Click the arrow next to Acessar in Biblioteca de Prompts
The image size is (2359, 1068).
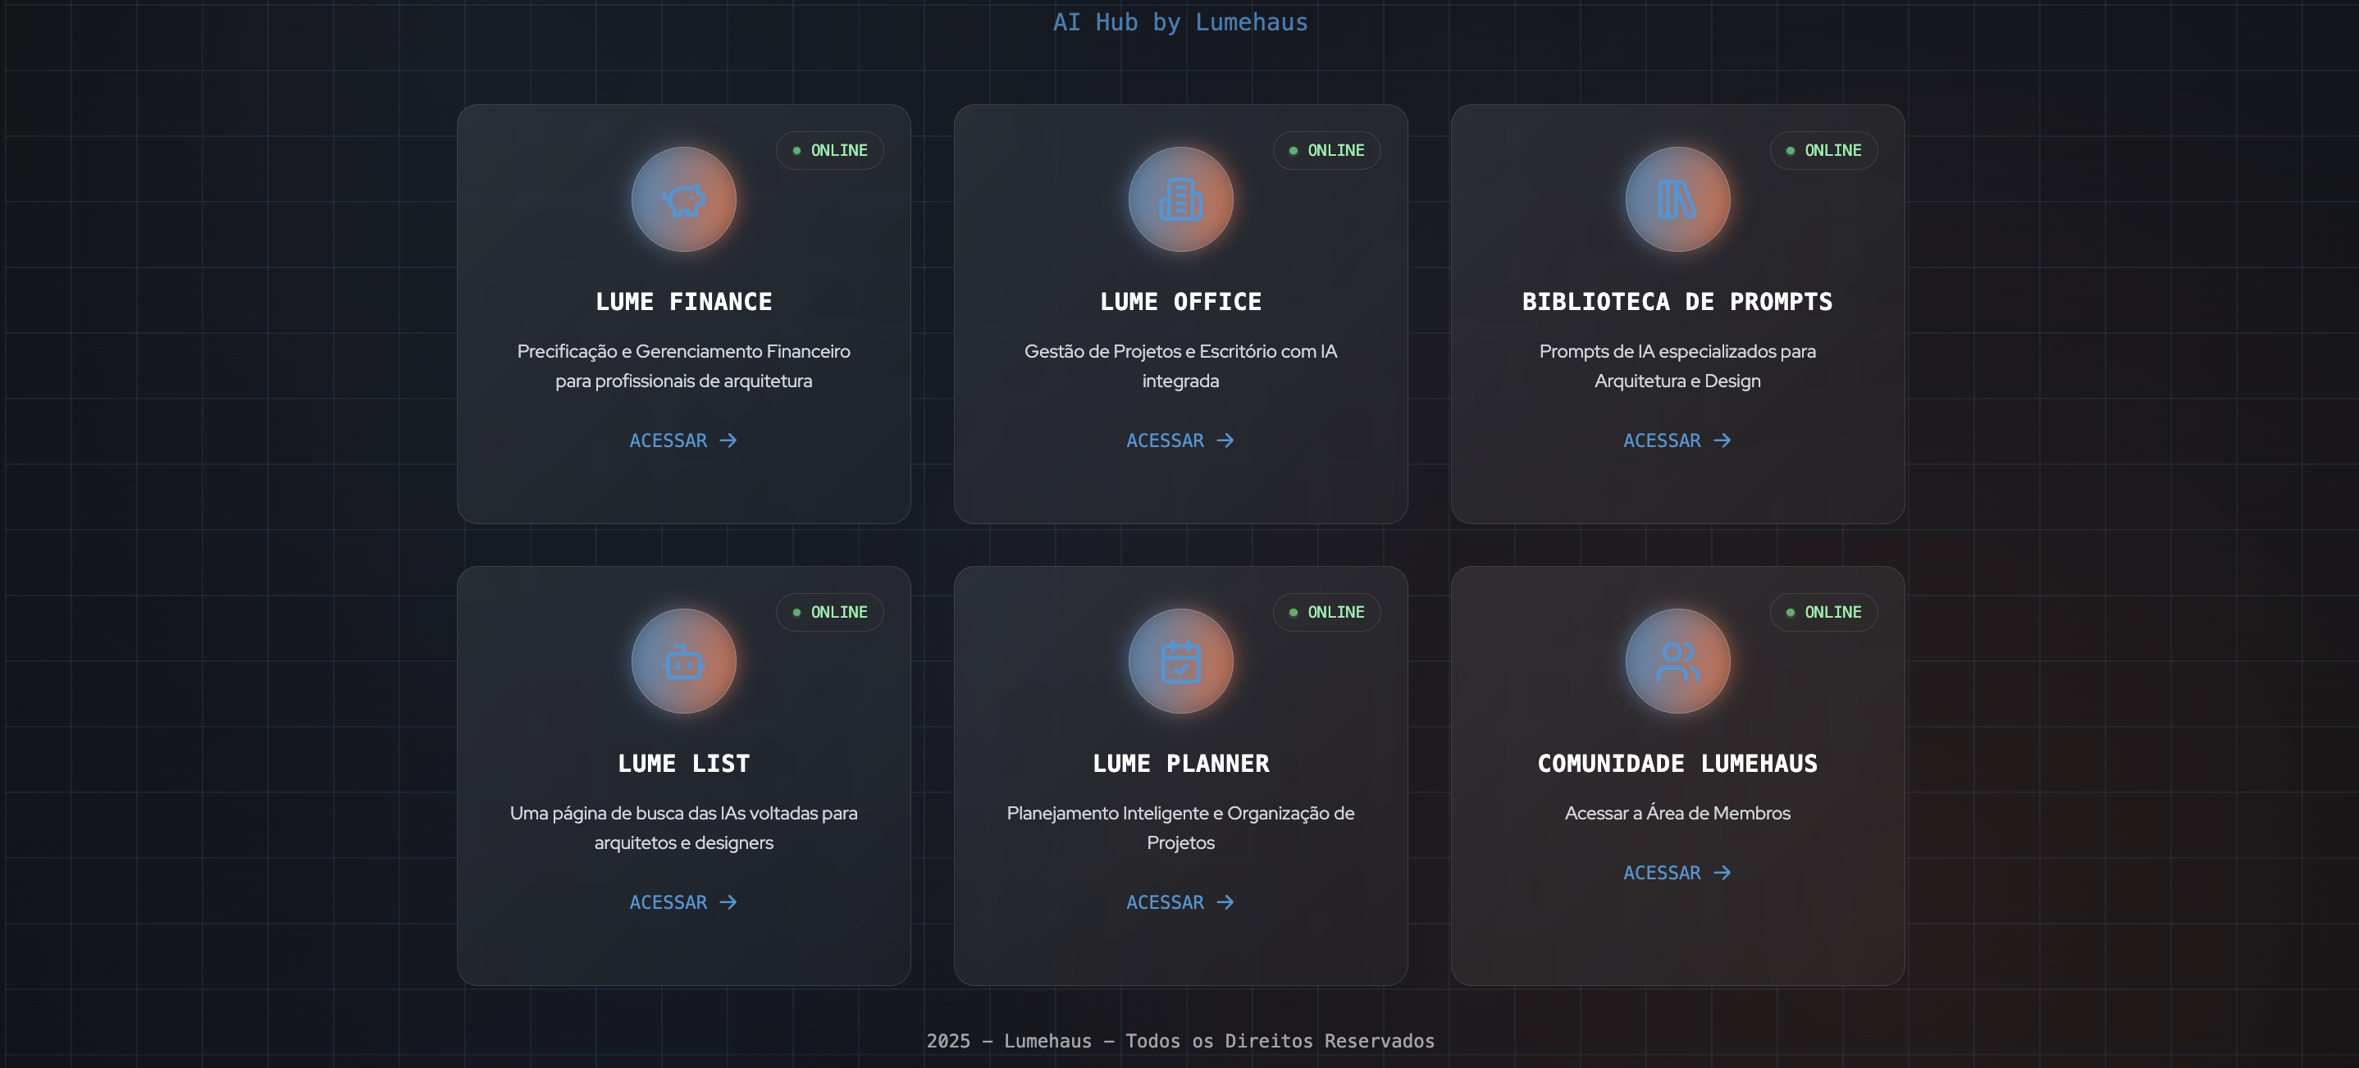(x=1722, y=440)
